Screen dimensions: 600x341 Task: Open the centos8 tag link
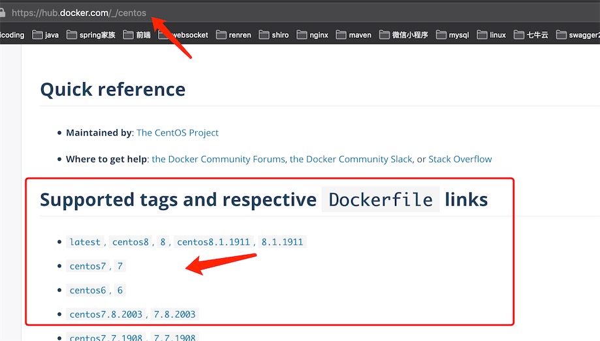(130, 242)
